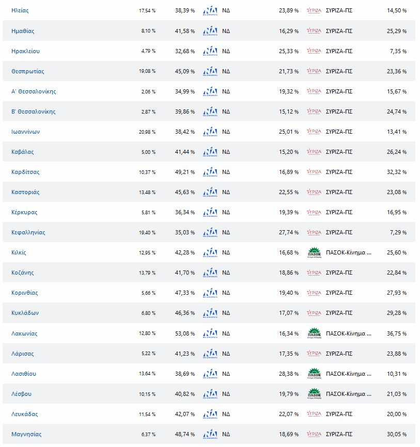Click the ΠΑΣΟΚ logo in Κιλκίς row

pyautogui.click(x=314, y=252)
